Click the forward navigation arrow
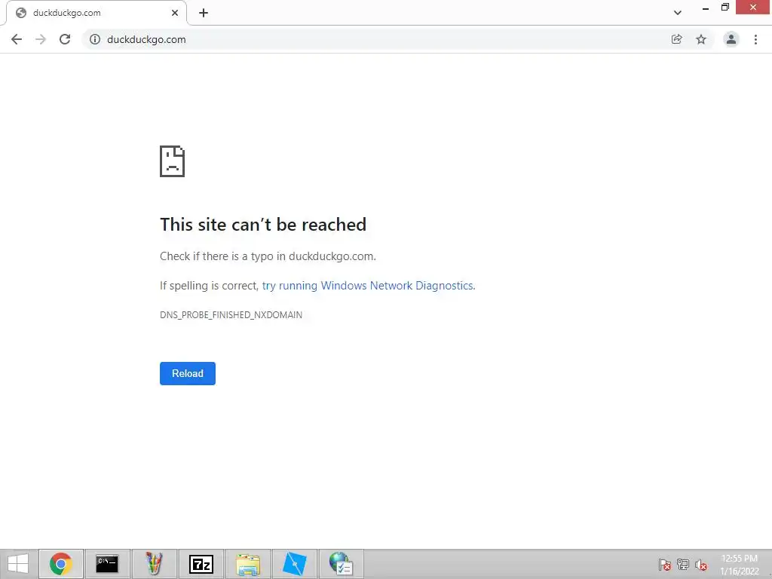 (x=41, y=39)
